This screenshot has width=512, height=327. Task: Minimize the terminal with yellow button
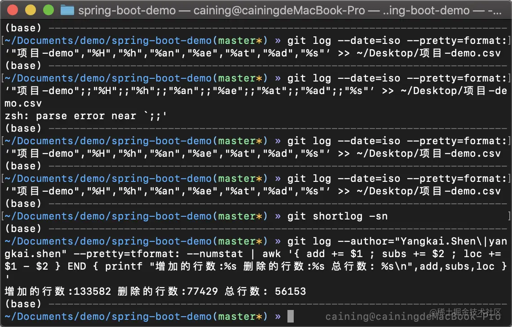coord(31,10)
